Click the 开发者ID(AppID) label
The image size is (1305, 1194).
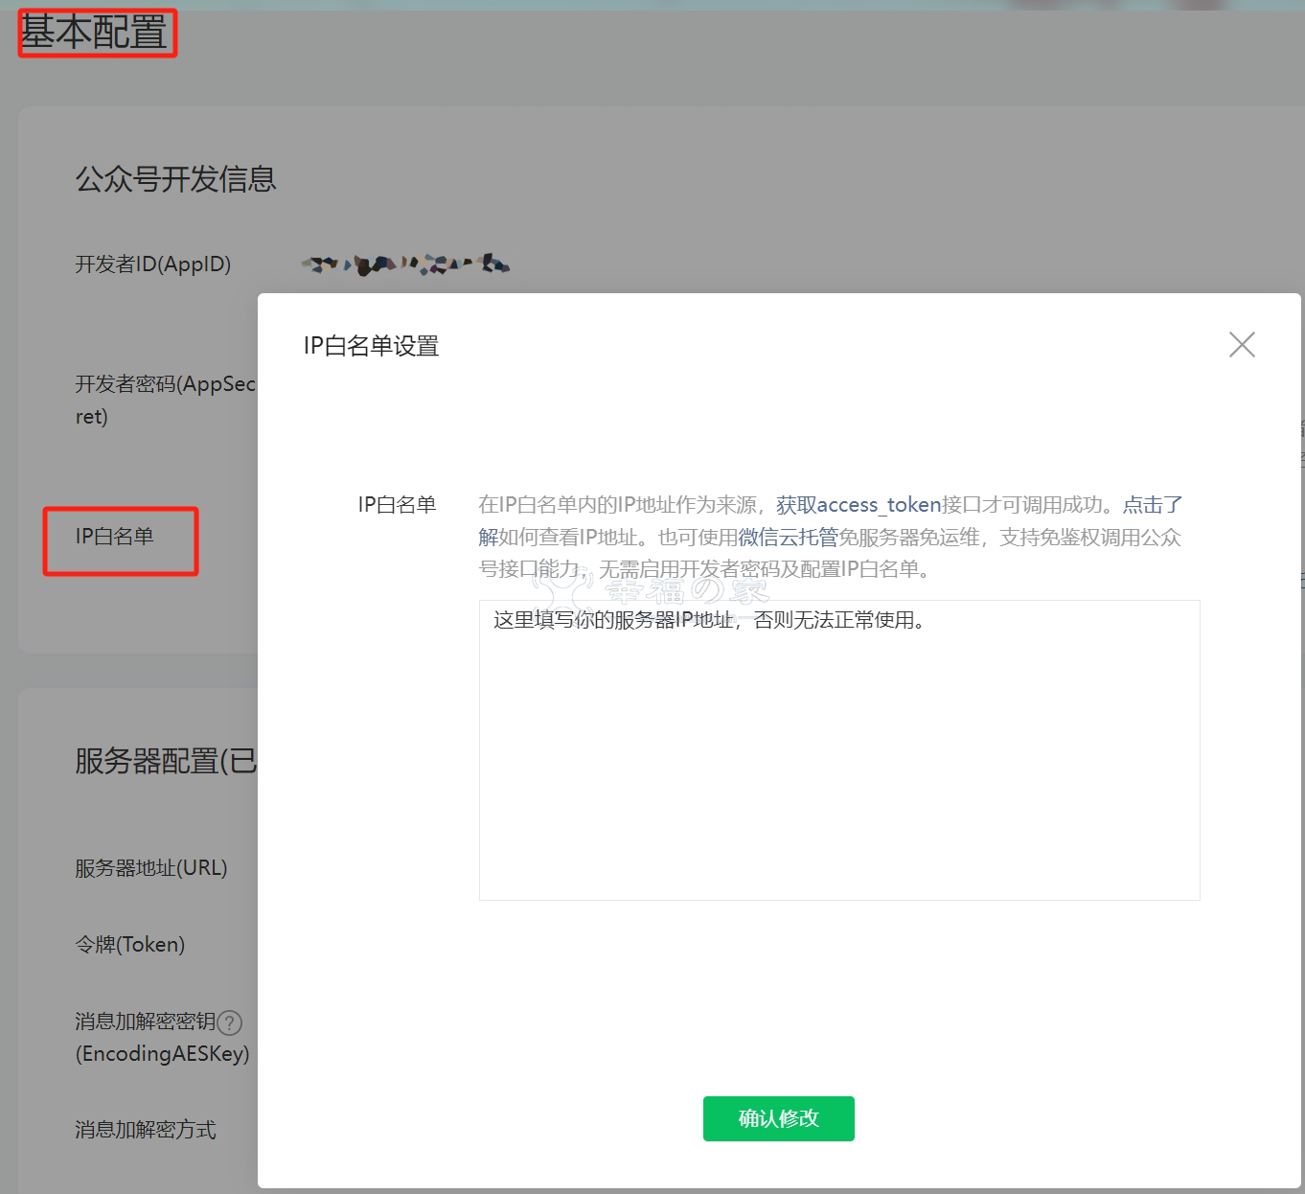pos(153,264)
